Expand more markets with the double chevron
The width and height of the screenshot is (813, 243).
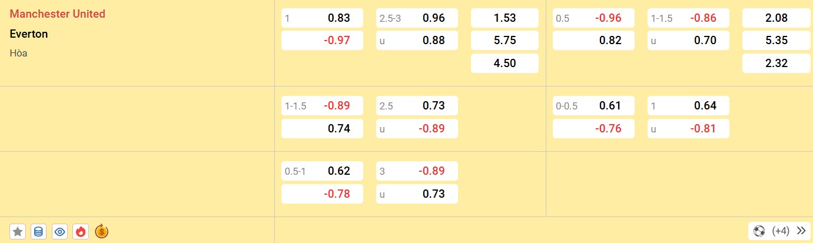[x=801, y=231]
